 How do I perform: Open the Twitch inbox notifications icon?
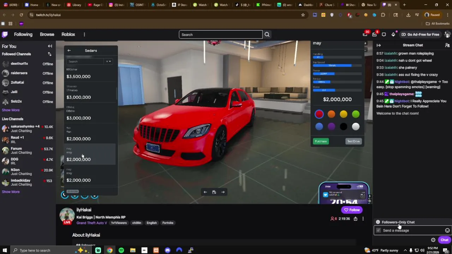(374, 35)
